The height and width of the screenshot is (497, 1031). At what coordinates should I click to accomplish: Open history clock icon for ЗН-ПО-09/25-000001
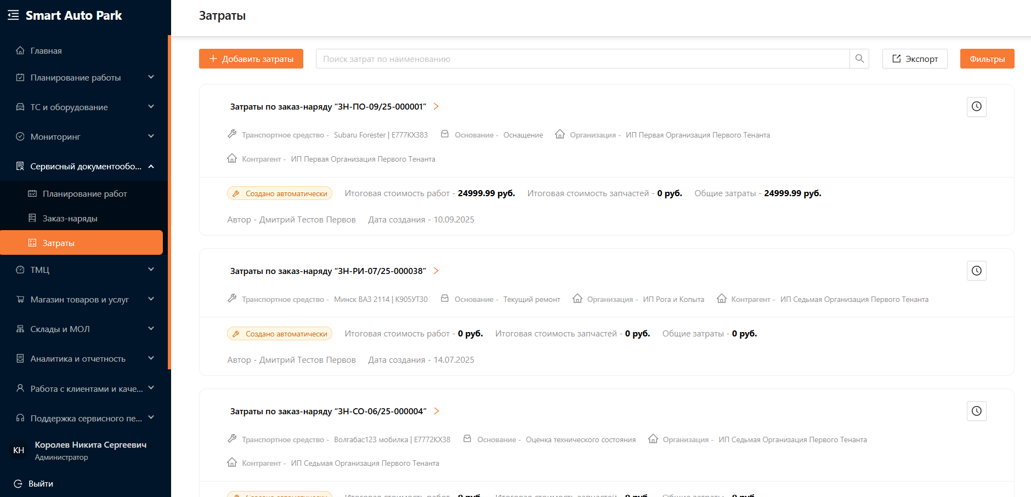tap(976, 106)
